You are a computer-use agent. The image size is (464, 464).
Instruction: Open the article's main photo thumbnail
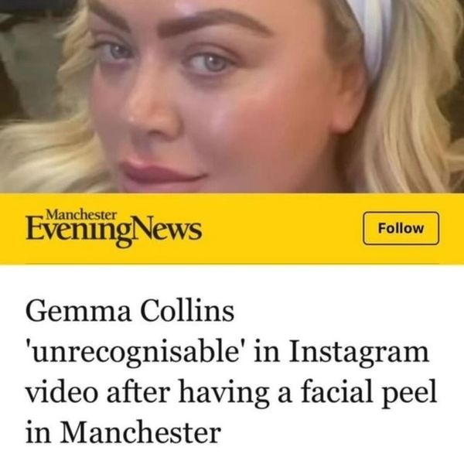[232, 97]
